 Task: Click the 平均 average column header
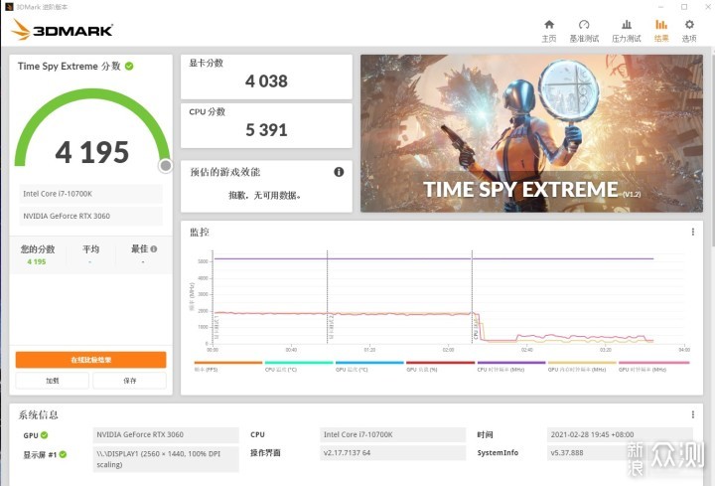pyautogui.click(x=90, y=249)
